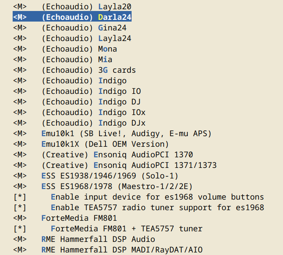This screenshot has height=255, width=283.
Task: Click the <M> marker beside Gina24
Action: (x=19, y=28)
